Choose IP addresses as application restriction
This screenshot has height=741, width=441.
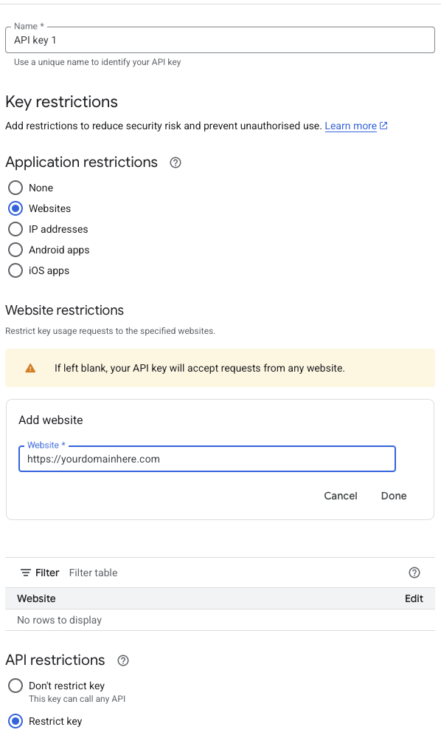click(15, 229)
